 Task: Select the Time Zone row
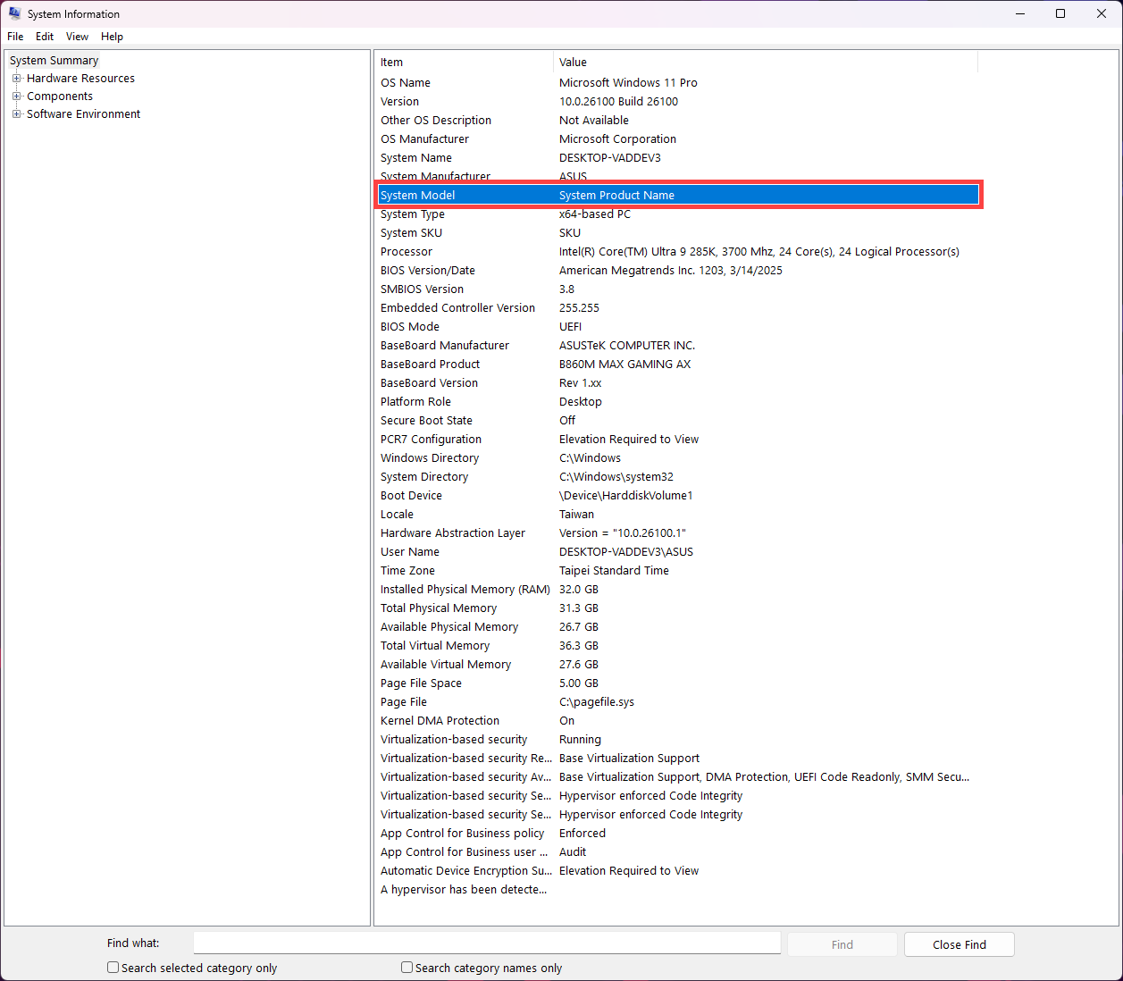point(677,571)
